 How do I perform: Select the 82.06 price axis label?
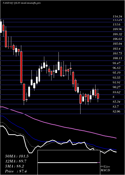click(116, 111)
